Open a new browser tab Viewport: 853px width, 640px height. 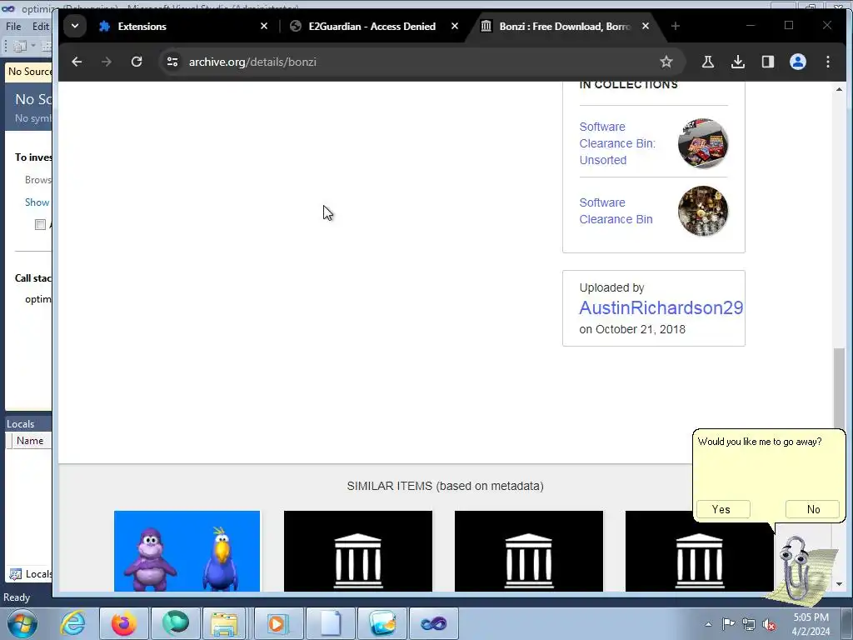pos(675,26)
